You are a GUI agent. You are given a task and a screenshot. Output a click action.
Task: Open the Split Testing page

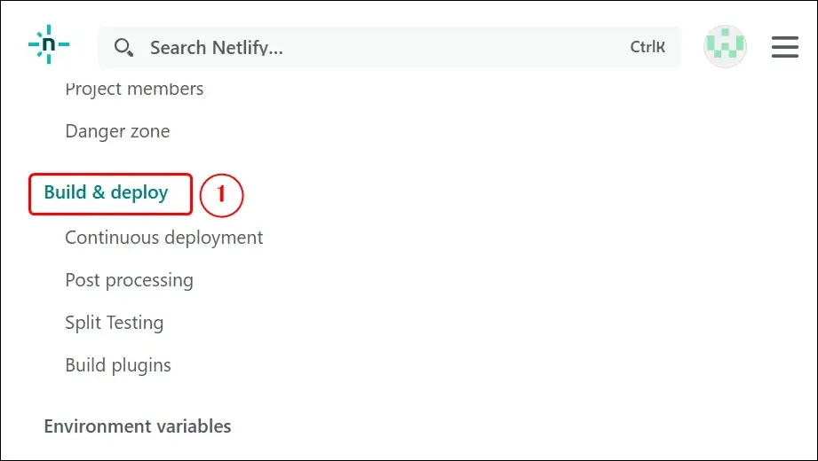pos(115,323)
